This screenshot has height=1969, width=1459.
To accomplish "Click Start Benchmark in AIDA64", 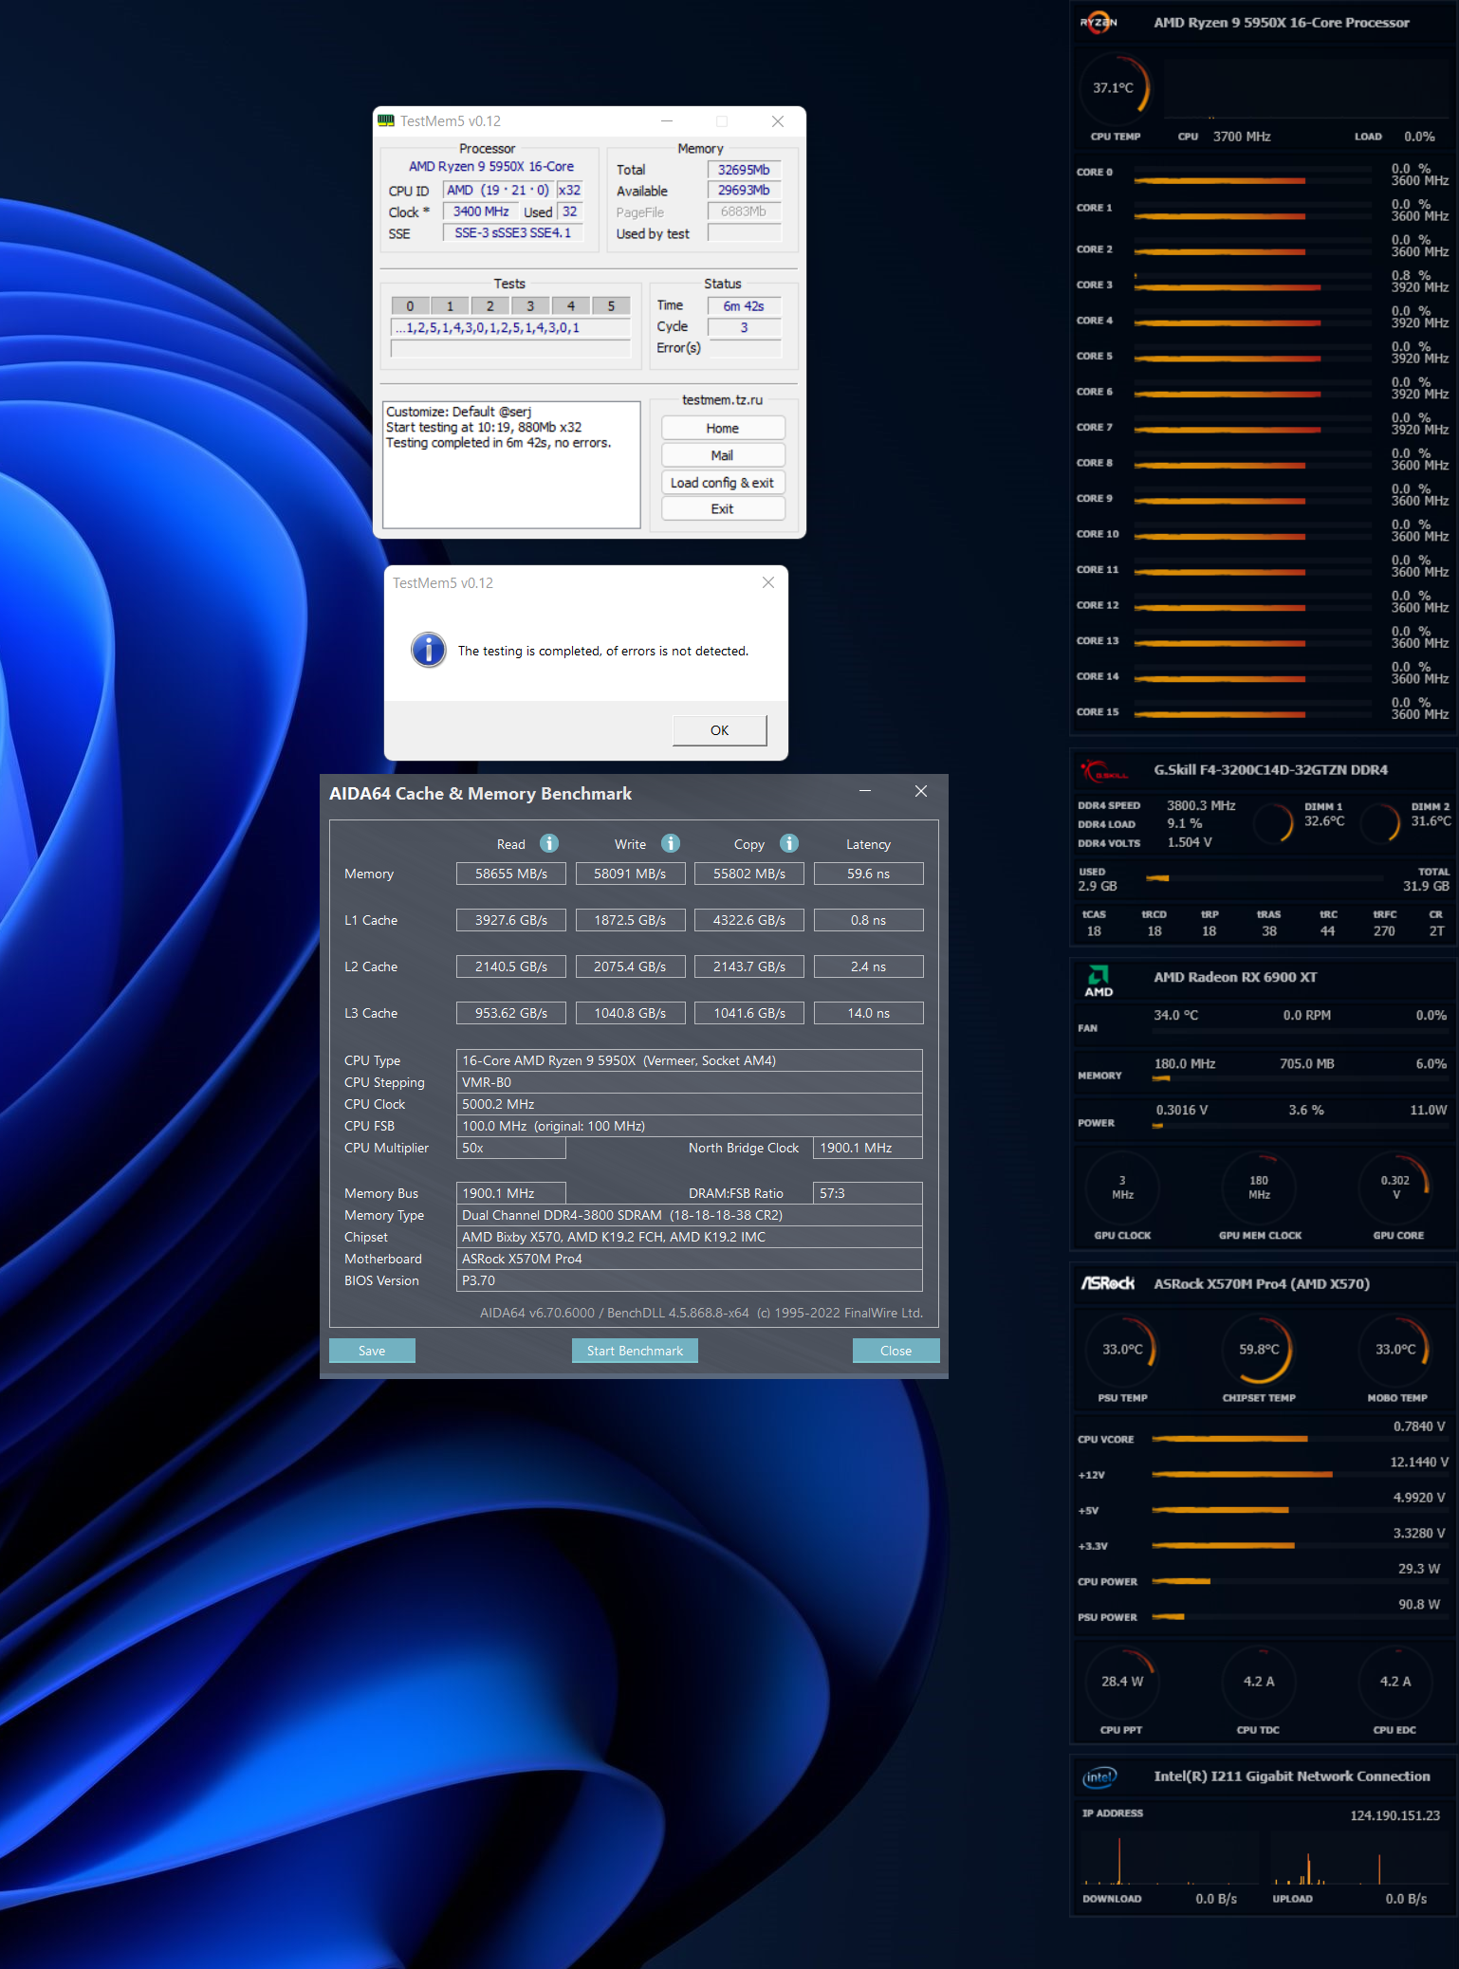I will pos(635,1351).
